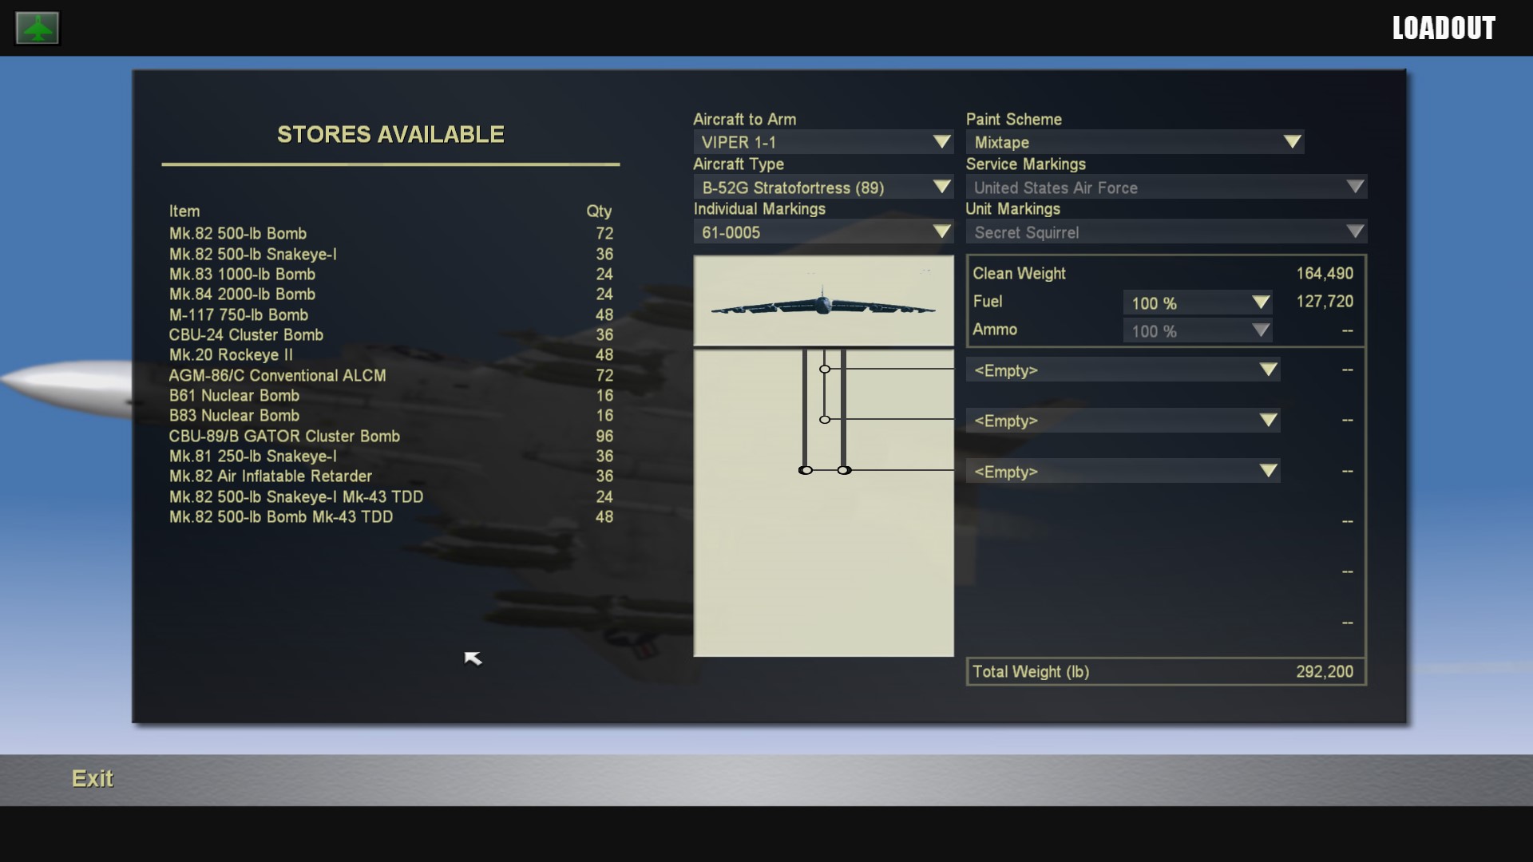Select AGM-86/C Conventional ALCM item
Screen dimensions: 1533x862
click(391, 375)
